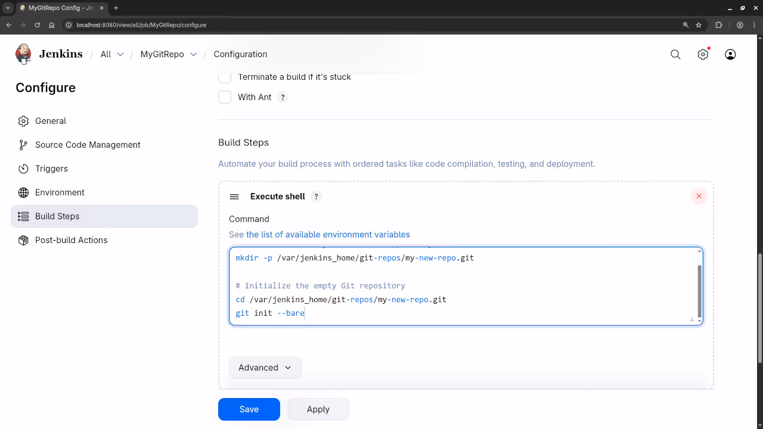763x429 pixels.
Task: Check Terminate a build if it's stuck
Action: point(225,77)
